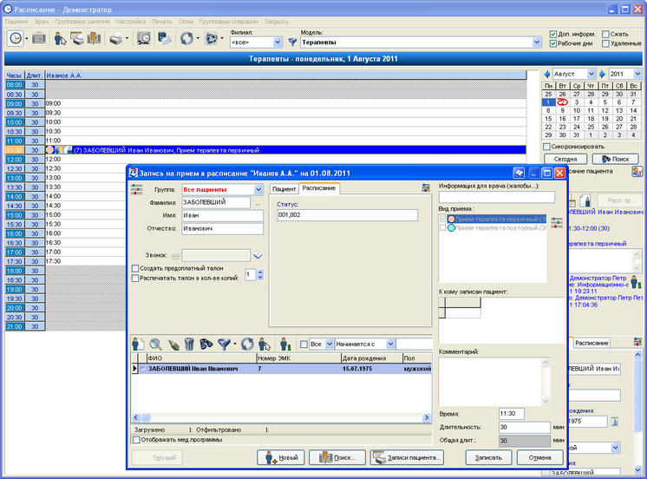The image size is (647, 479).
Task: Click the refresh arrows icon in the main toolbar
Action: coord(187,39)
